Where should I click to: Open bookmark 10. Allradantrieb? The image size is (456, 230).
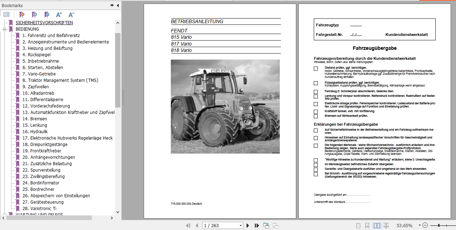coord(38,93)
